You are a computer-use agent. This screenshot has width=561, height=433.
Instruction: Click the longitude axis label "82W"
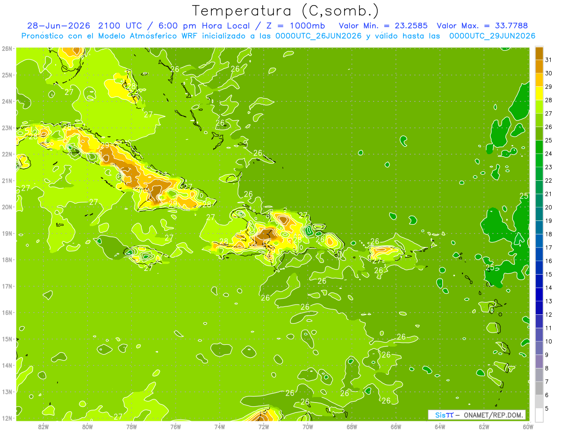tap(43, 426)
